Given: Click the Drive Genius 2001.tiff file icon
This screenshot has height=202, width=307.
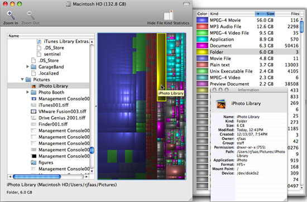Looking at the screenshot, I should click(x=33, y=118).
